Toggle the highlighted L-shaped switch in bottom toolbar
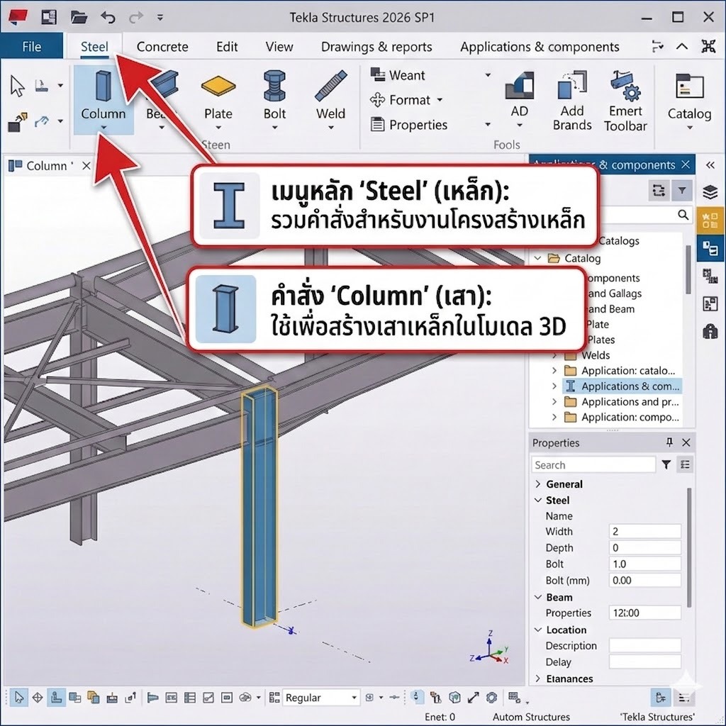Image resolution: width=726 pixels, height=726 pixels. tap(56, 698)
